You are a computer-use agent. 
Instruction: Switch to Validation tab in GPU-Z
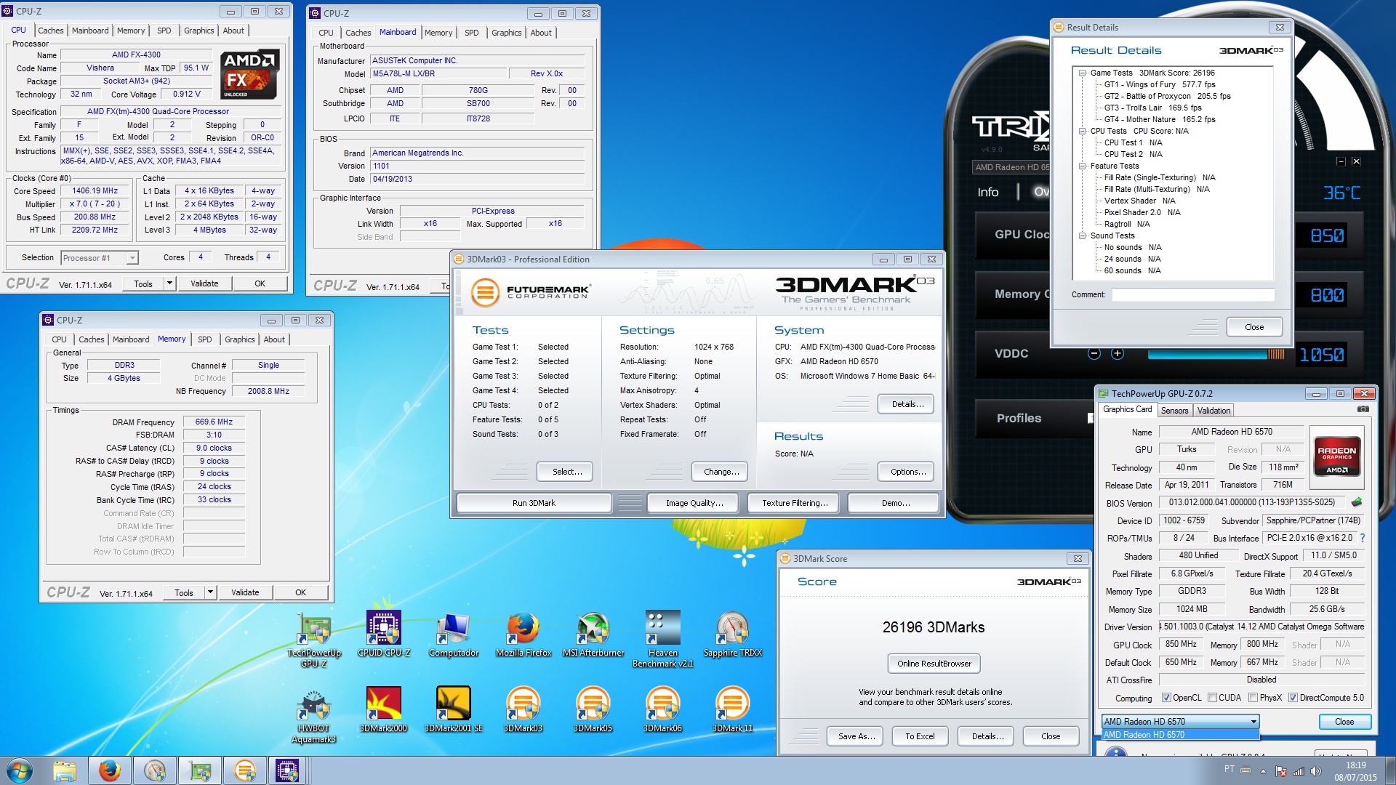pyautogui.click(x=1214, y=411)
